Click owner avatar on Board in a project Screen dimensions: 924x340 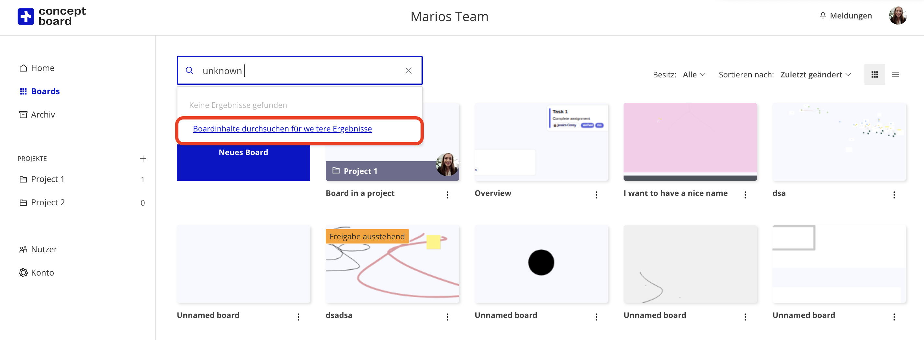click(447, 164)
